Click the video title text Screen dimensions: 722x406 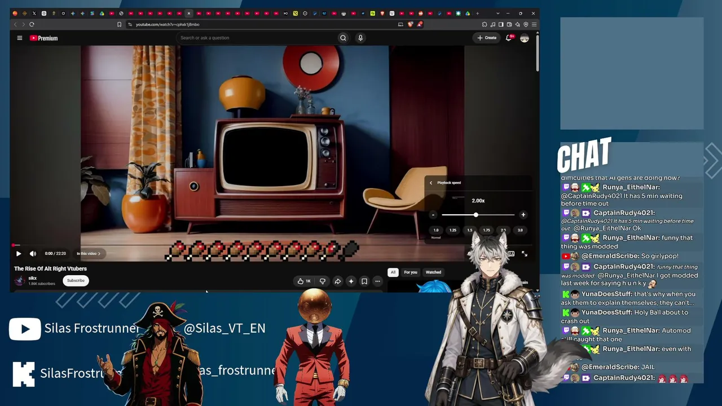coord(50,269)
